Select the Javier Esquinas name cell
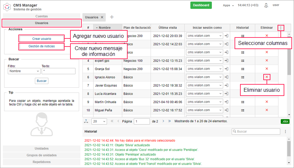Image resolution: width=294 pixels, height=168 pixels. pyautogui.click(x=108, y=85)
